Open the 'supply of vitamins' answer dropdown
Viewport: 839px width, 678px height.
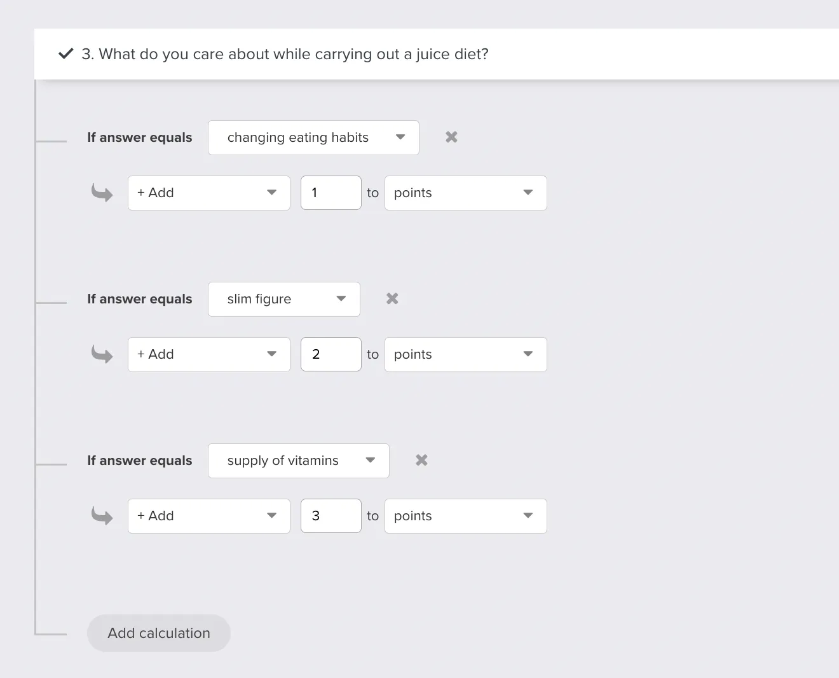pyautogui.click(x=298, y=460)
